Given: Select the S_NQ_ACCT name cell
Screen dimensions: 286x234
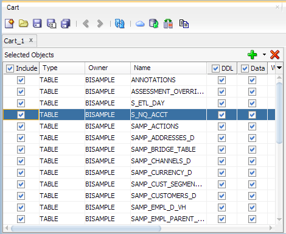Looking at the screenshot, I should tap(169, 115).
